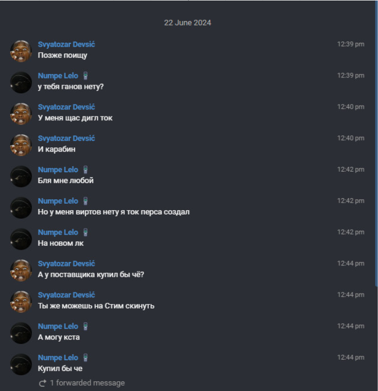
Task: Click mobile icon above "Но у меня виртов" message
Action: click(86, 201)
